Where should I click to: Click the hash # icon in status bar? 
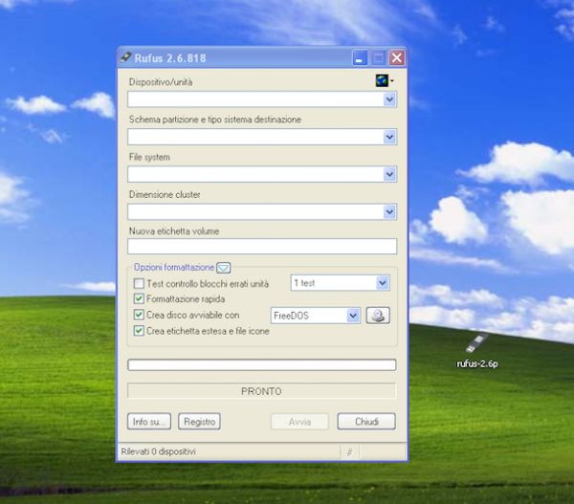click(350, 451)
